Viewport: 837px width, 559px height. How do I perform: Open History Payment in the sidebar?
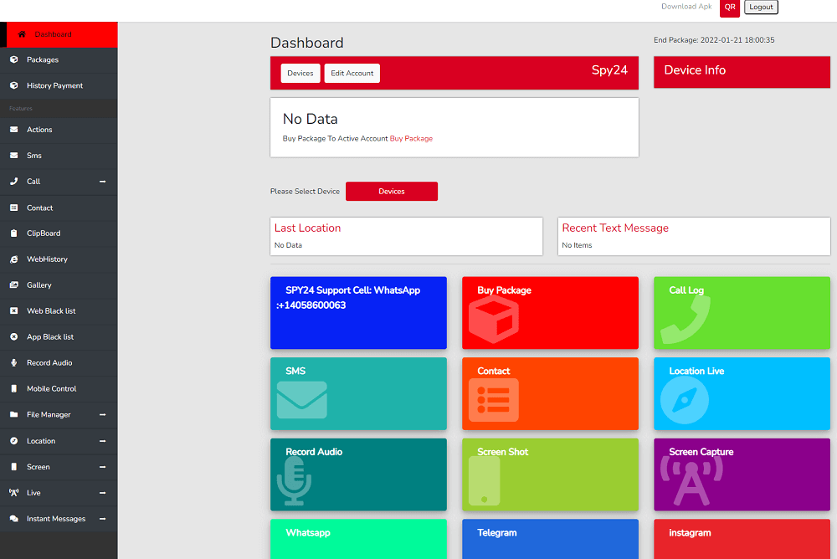[54, 86]
